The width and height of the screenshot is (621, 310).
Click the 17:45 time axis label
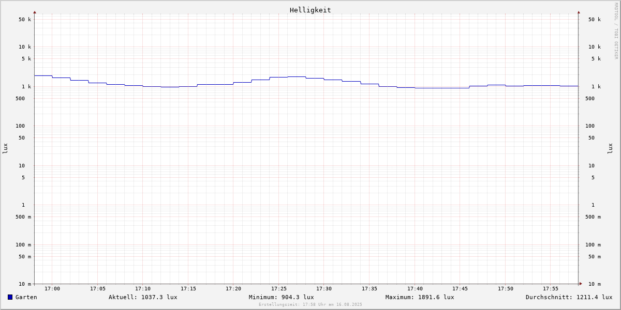tap(460, 289)
